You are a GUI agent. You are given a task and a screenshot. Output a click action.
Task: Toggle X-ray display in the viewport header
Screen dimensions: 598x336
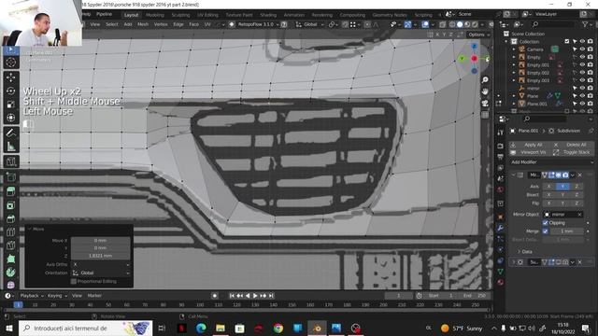442,24
